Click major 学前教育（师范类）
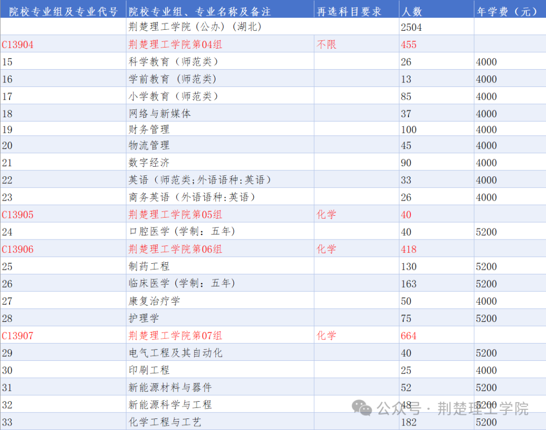The height and width of the screenshot is (430, 546). coord(173,79)
